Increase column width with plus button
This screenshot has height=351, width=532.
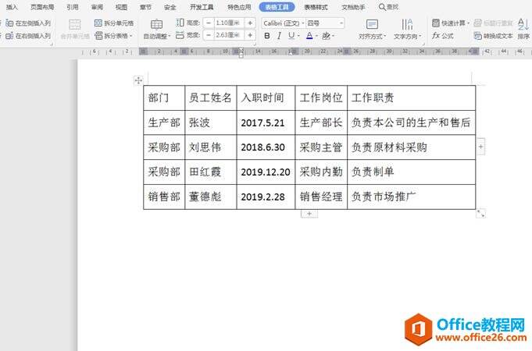[250, 35]
